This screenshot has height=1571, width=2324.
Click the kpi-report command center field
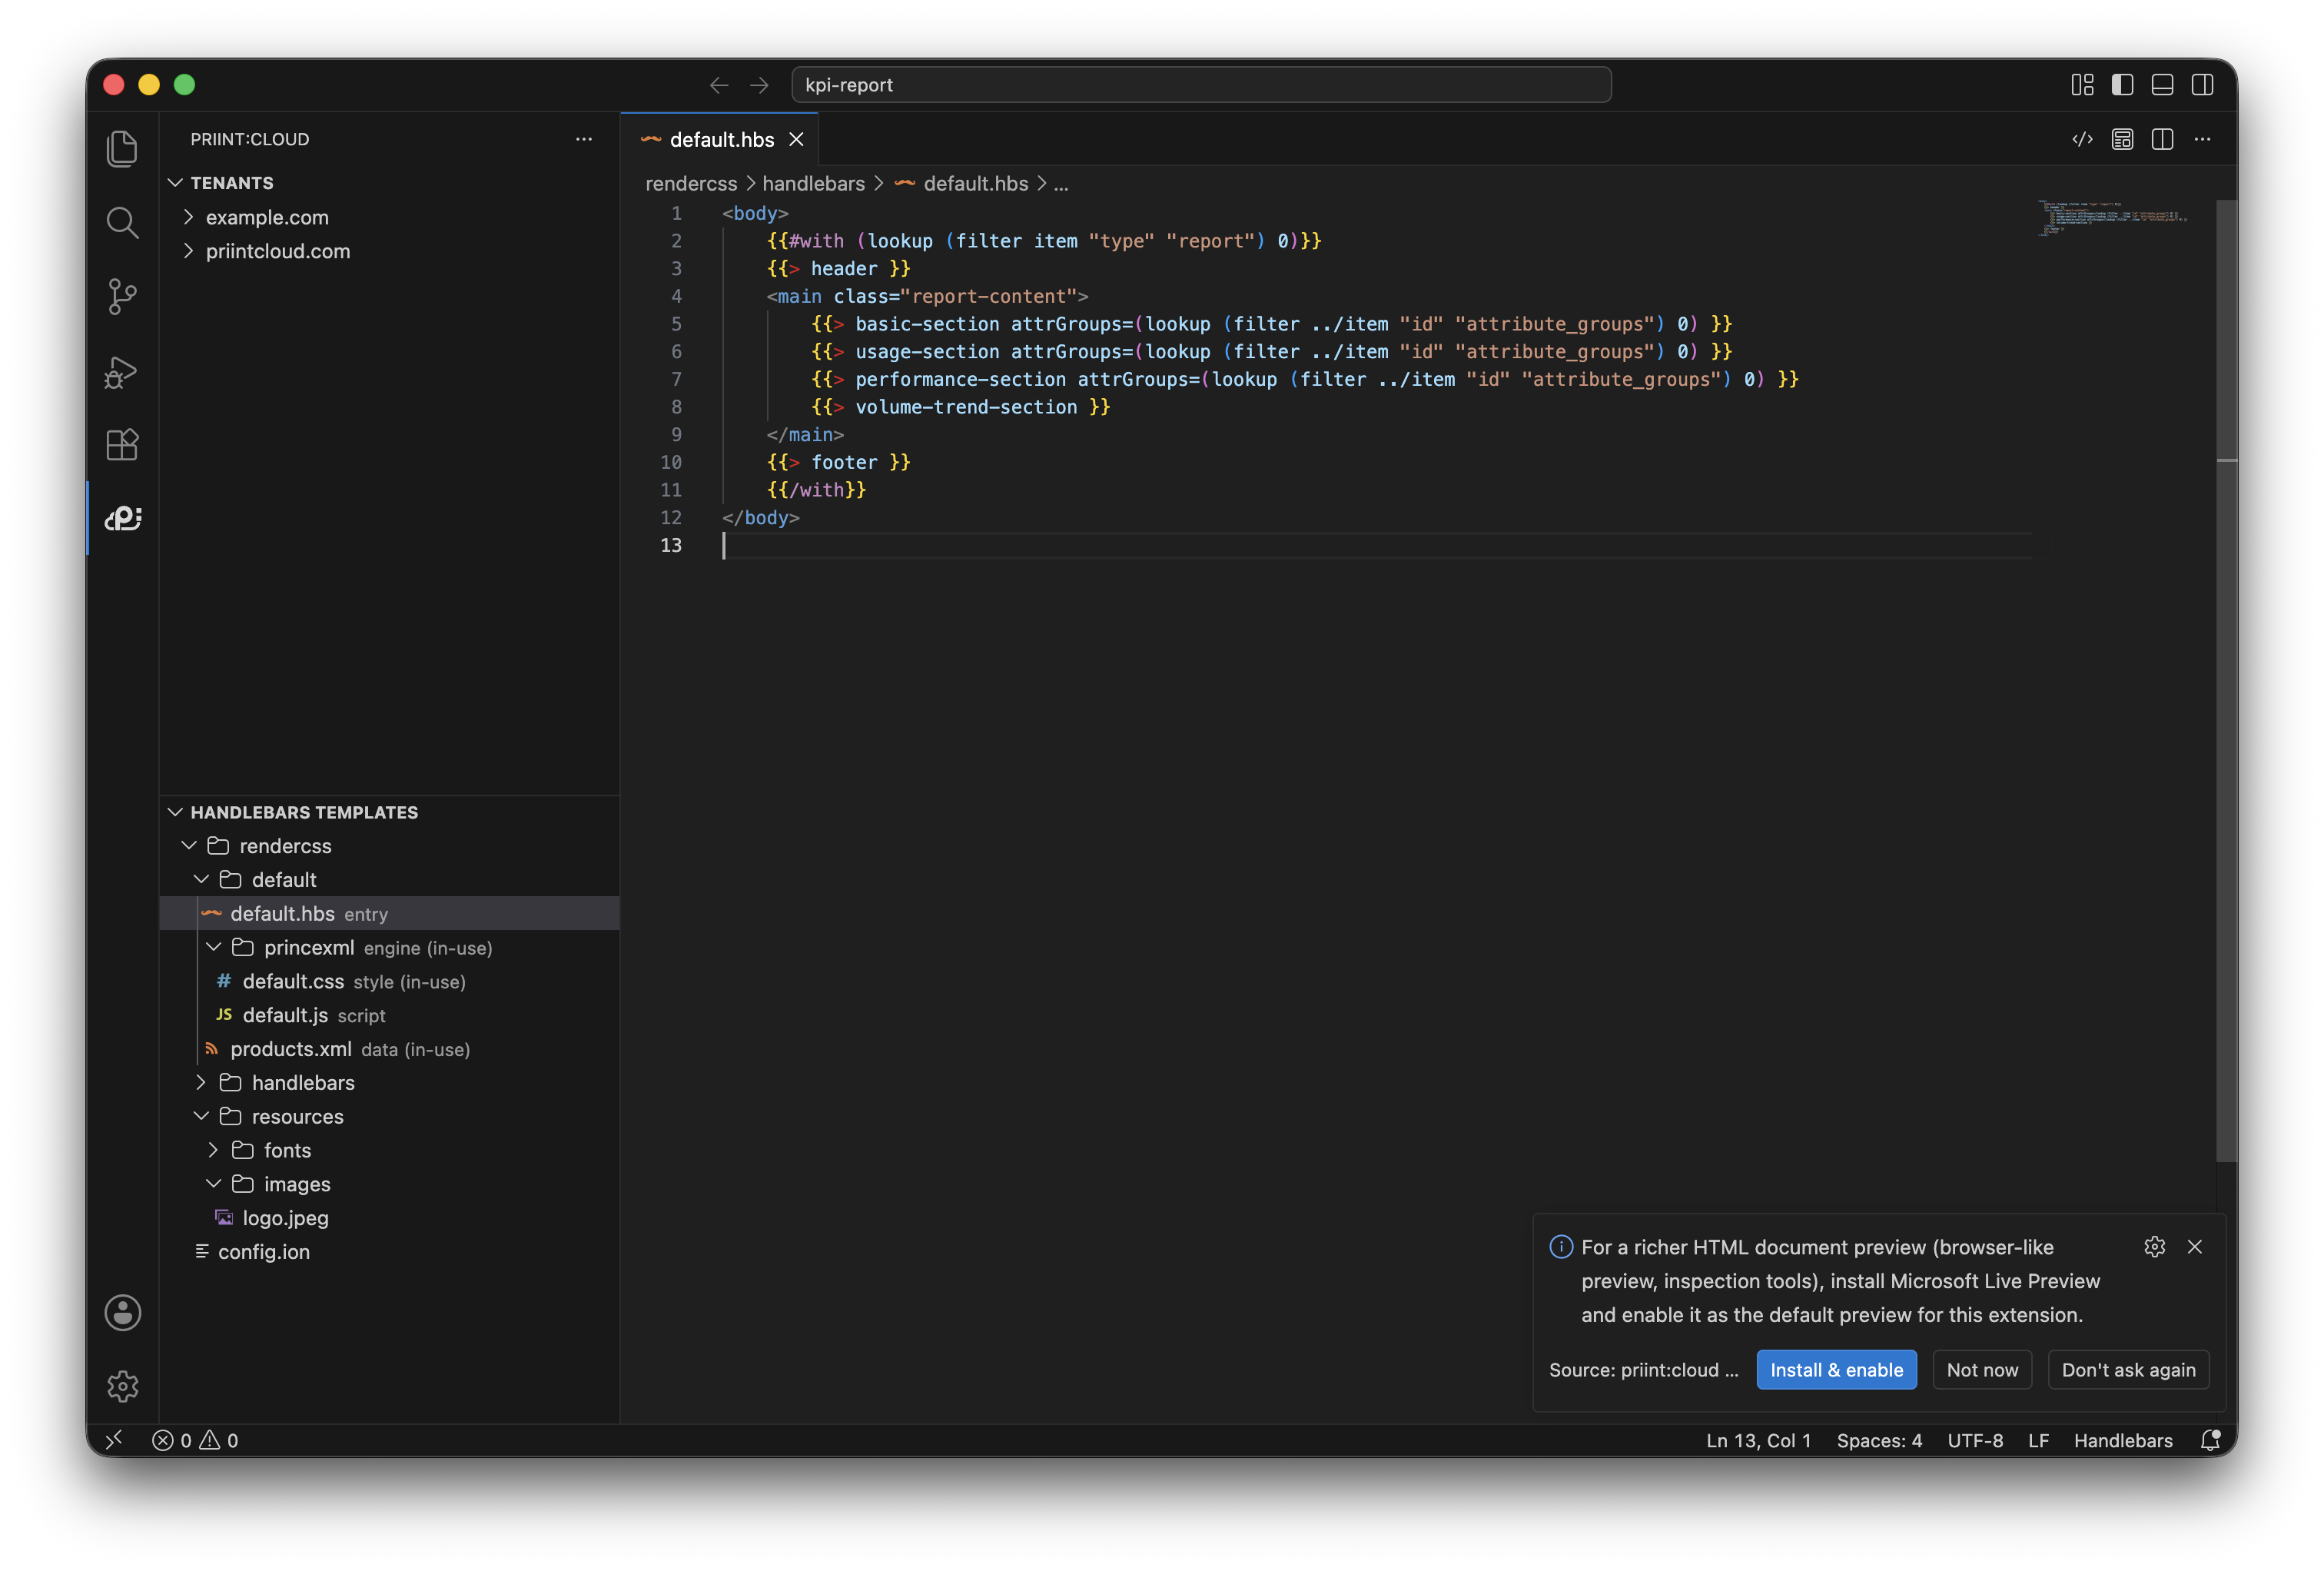coord(1201,85)
